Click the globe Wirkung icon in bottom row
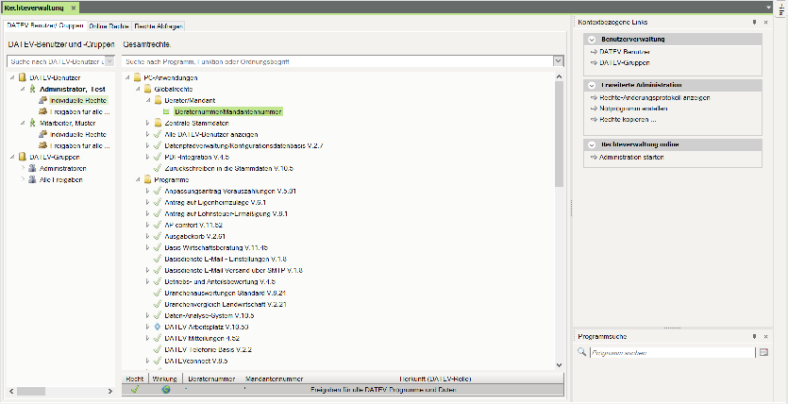The width and height of the screenshot is (788, 404). coord(165,388)
